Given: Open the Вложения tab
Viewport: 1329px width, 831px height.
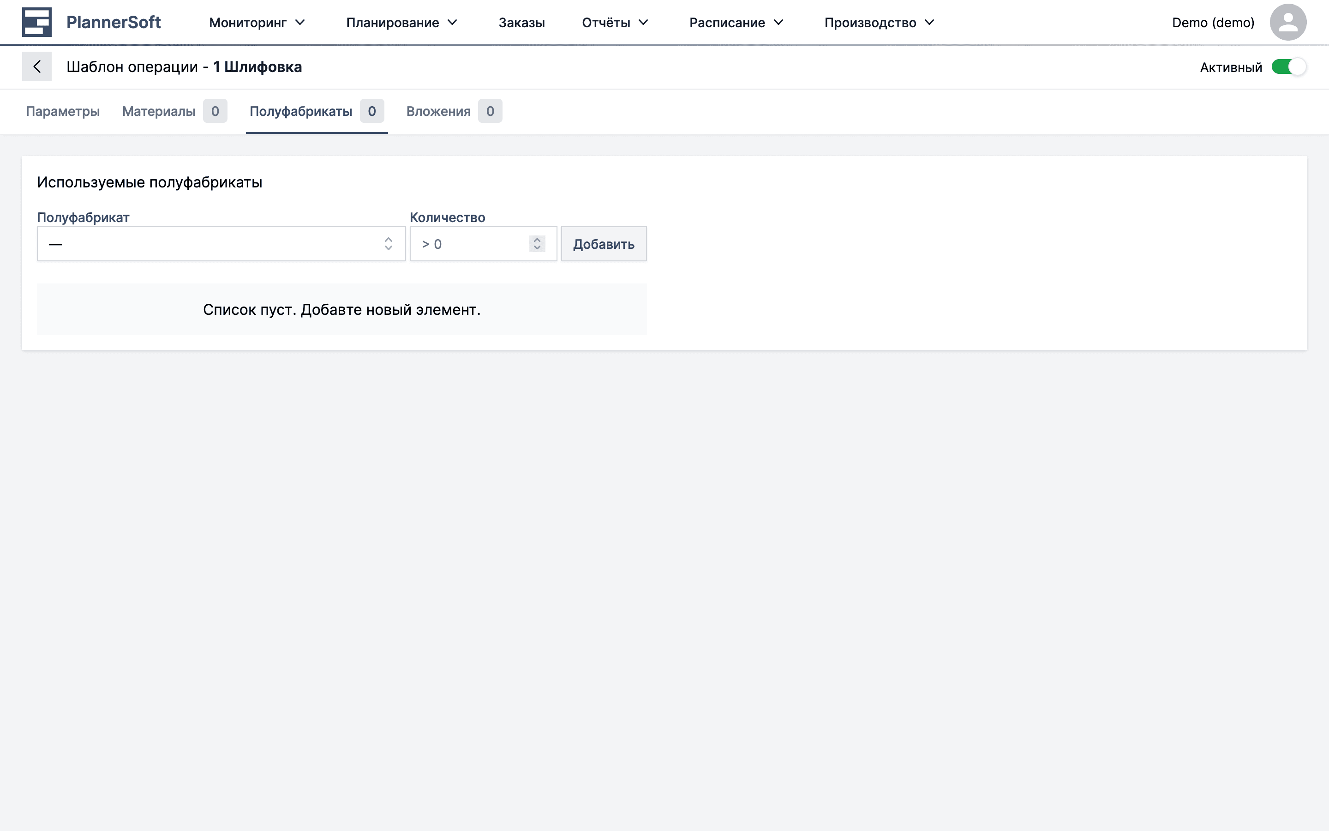Looking at the screenshot, I should coord(438,111).
